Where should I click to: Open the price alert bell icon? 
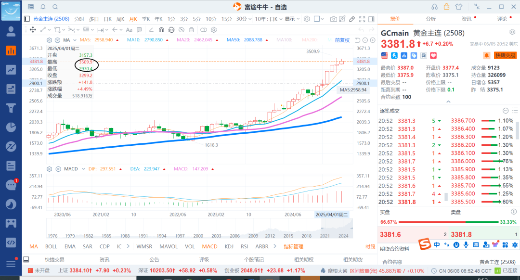pos(487,56)
